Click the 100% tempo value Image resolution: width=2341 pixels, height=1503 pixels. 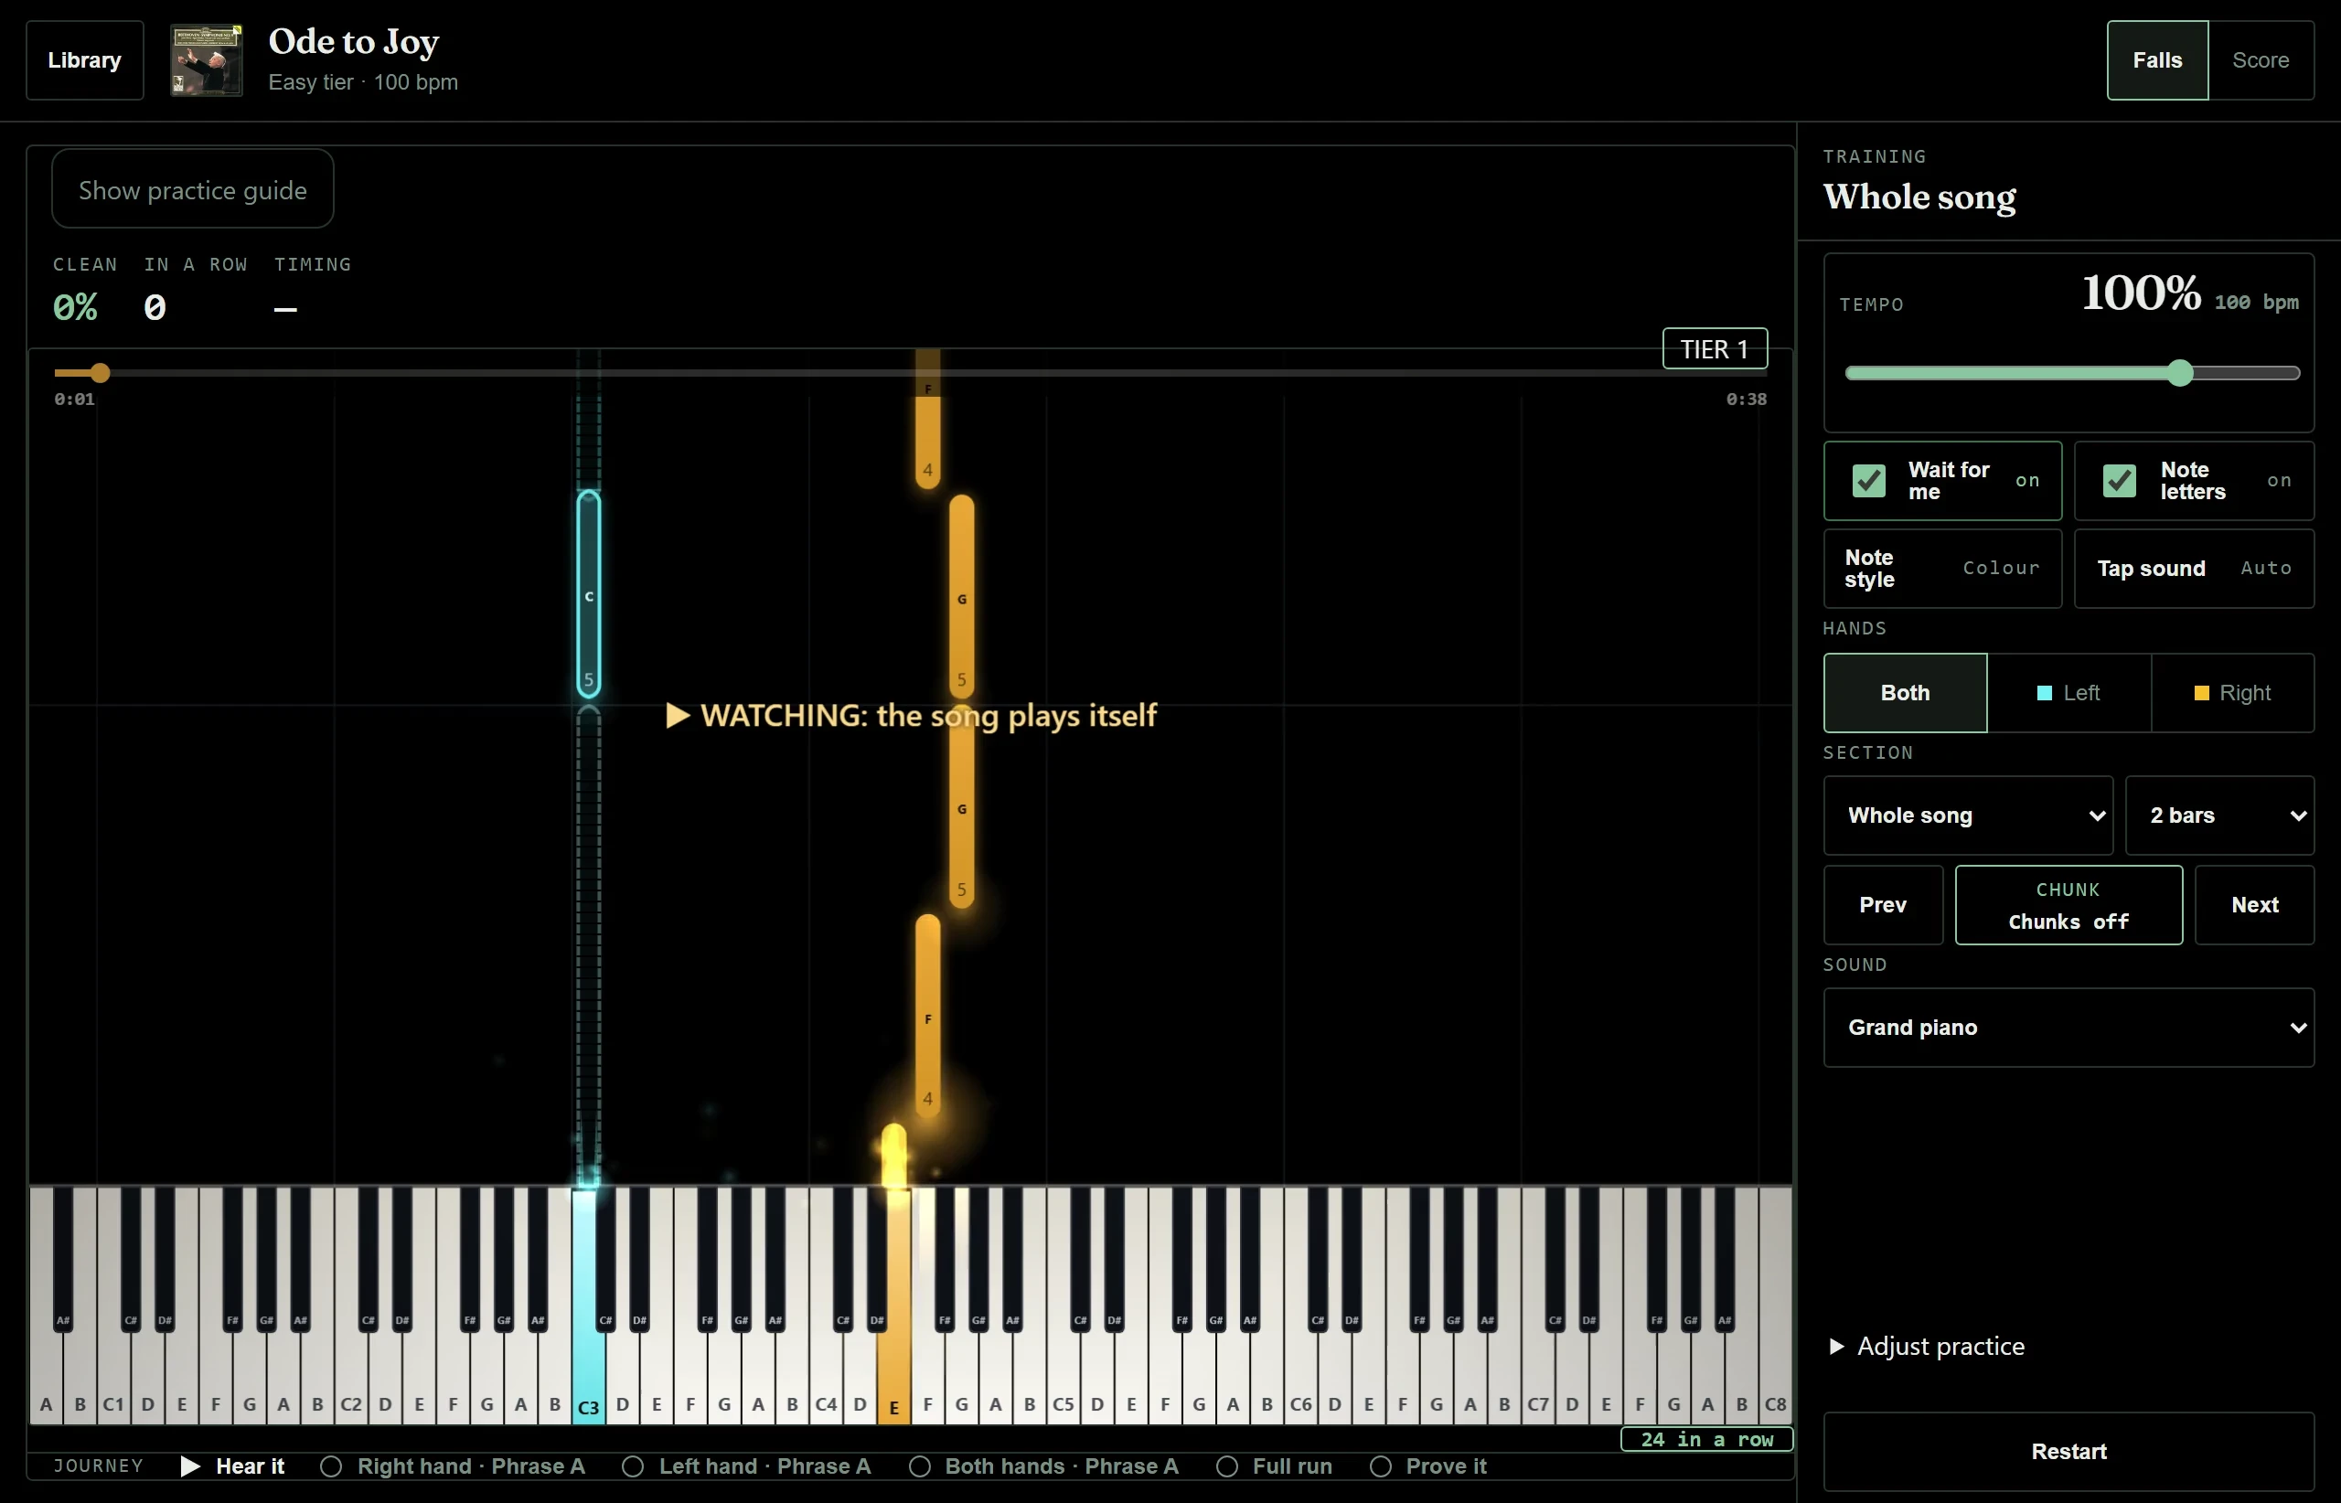tap(2141, 292)
